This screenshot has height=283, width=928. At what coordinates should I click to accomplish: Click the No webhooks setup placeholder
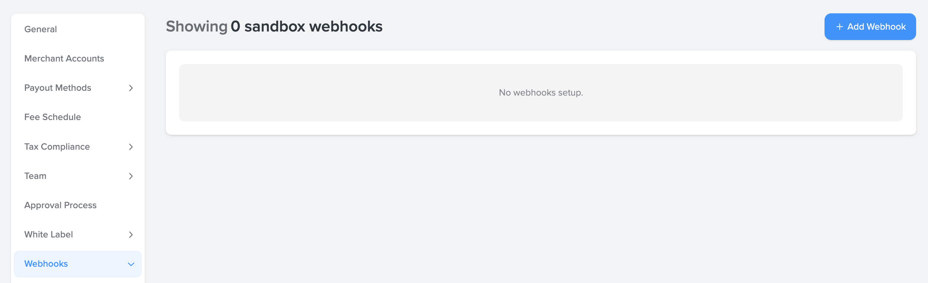click(541, 93)
